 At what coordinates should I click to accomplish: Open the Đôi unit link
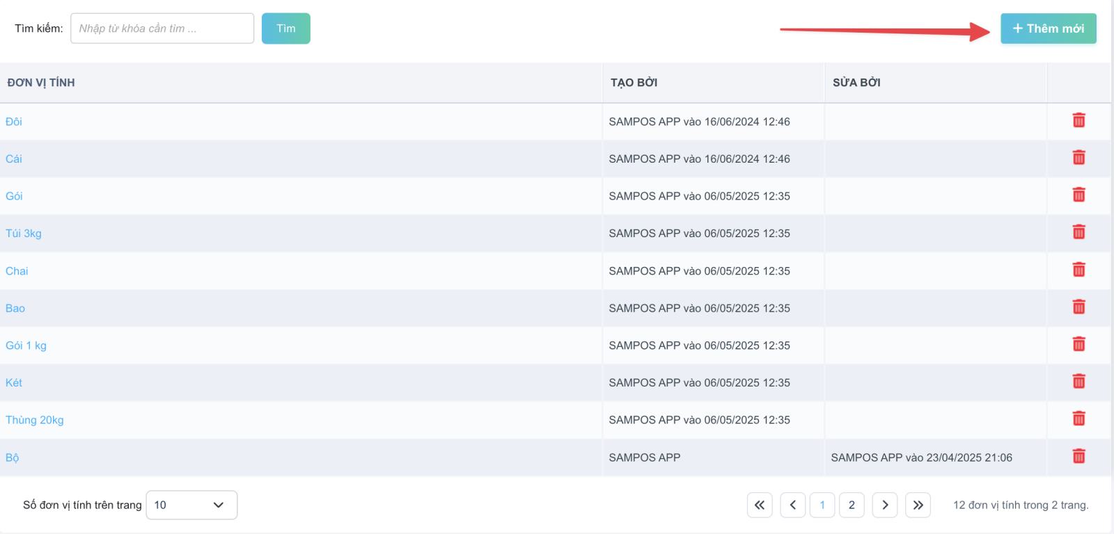click(14, 122)
